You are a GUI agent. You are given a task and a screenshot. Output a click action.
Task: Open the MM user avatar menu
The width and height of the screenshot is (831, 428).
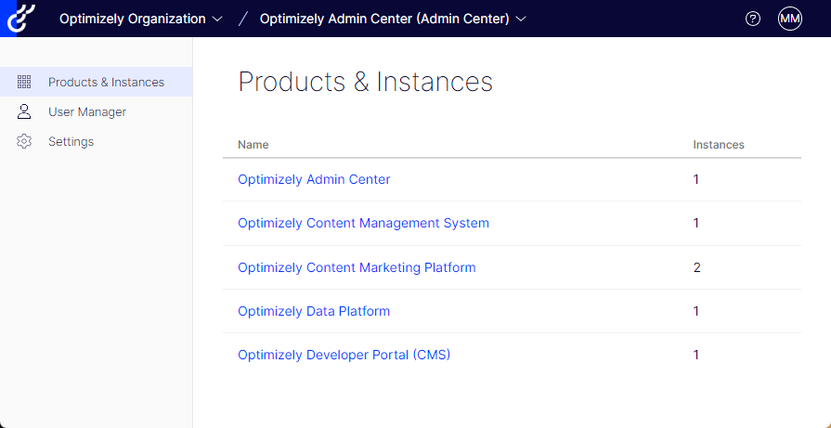tap(790, 19)
